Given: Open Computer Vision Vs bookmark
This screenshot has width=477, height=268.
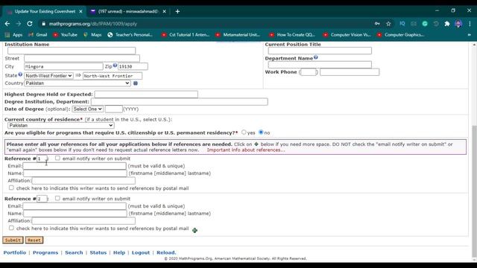Looking at the screenshot, I should [347, 35].
